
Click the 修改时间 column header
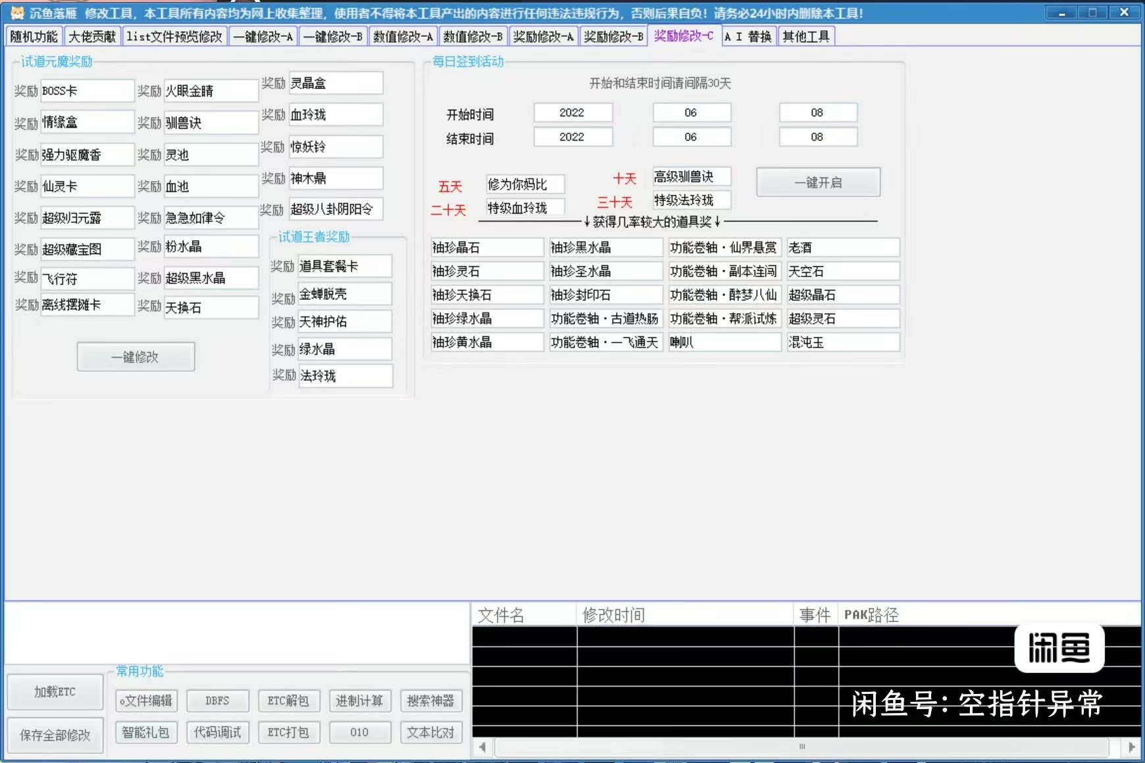tap(685, 615)
